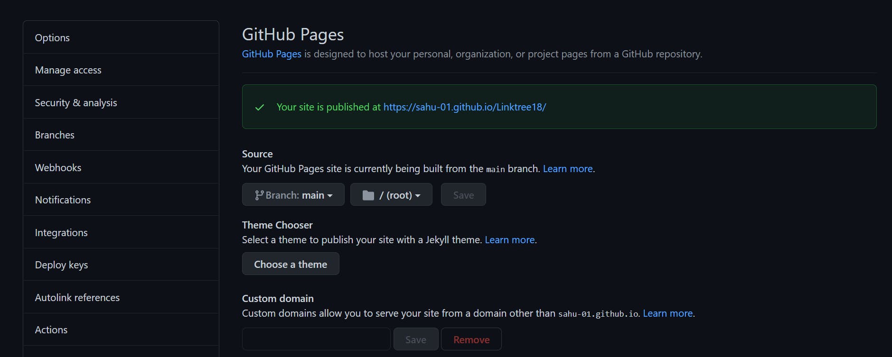Click the folder icon next to / (root)

click(x=368, y=195)
